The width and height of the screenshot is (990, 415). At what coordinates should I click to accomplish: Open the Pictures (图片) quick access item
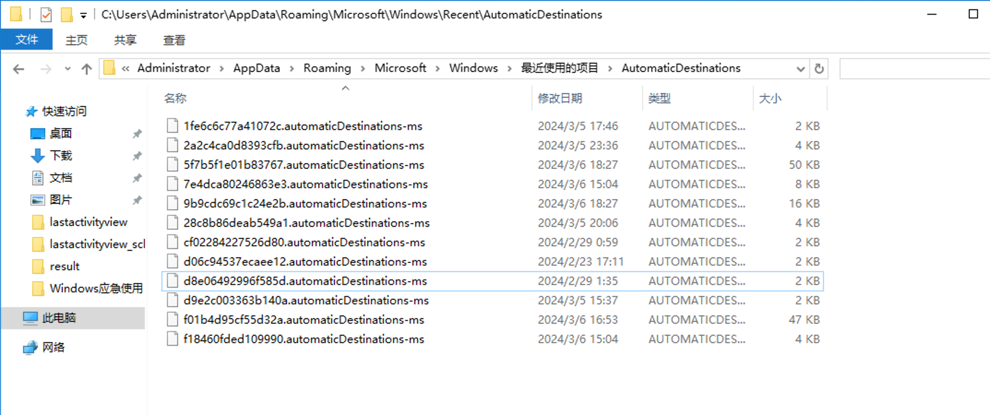[60, 200]
